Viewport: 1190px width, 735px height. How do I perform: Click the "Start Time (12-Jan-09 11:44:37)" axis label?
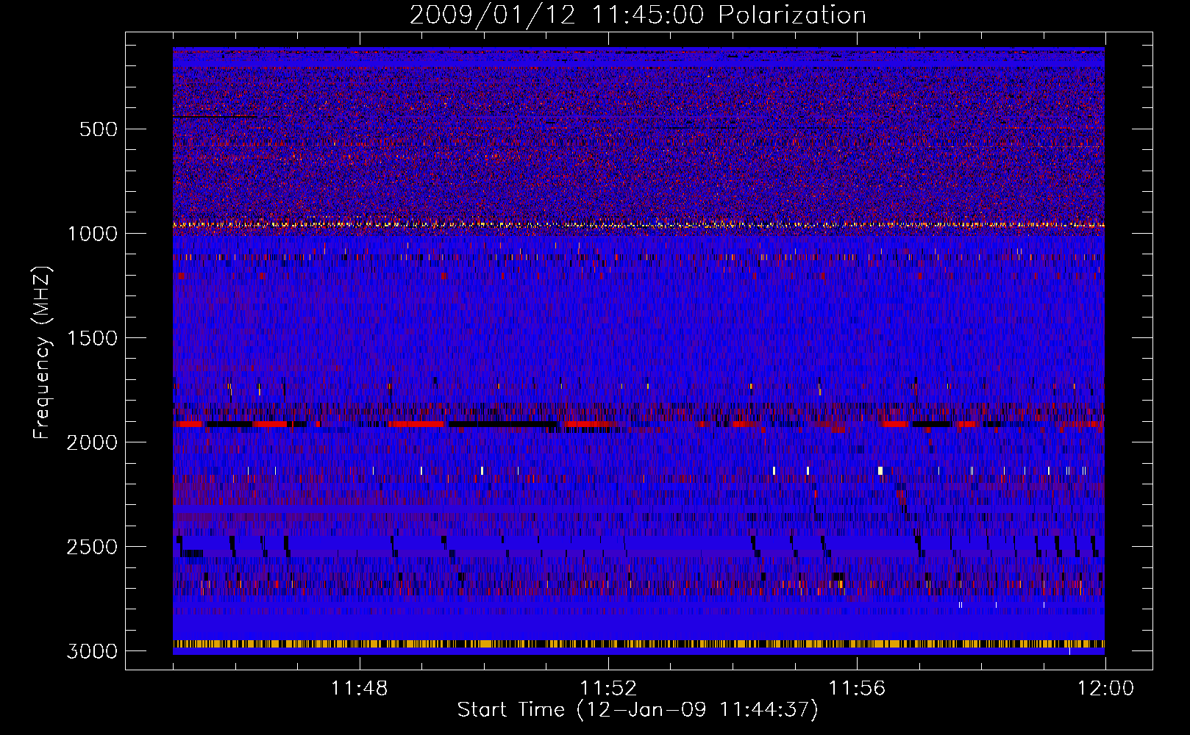tap(638, 710)
